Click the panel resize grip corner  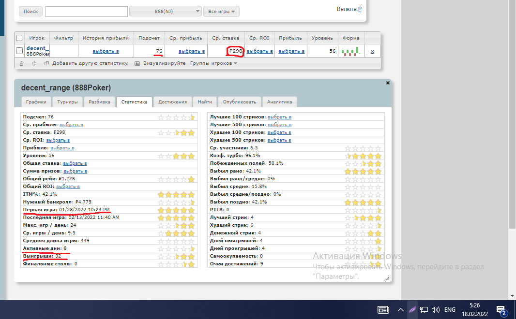pos(387,278)
